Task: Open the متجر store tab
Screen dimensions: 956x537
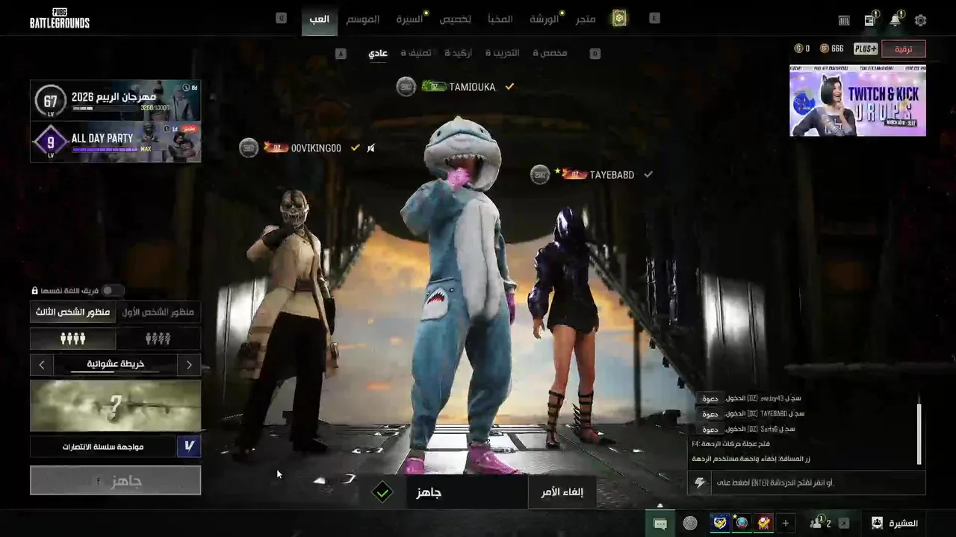Action: click(x=586, y=19)
